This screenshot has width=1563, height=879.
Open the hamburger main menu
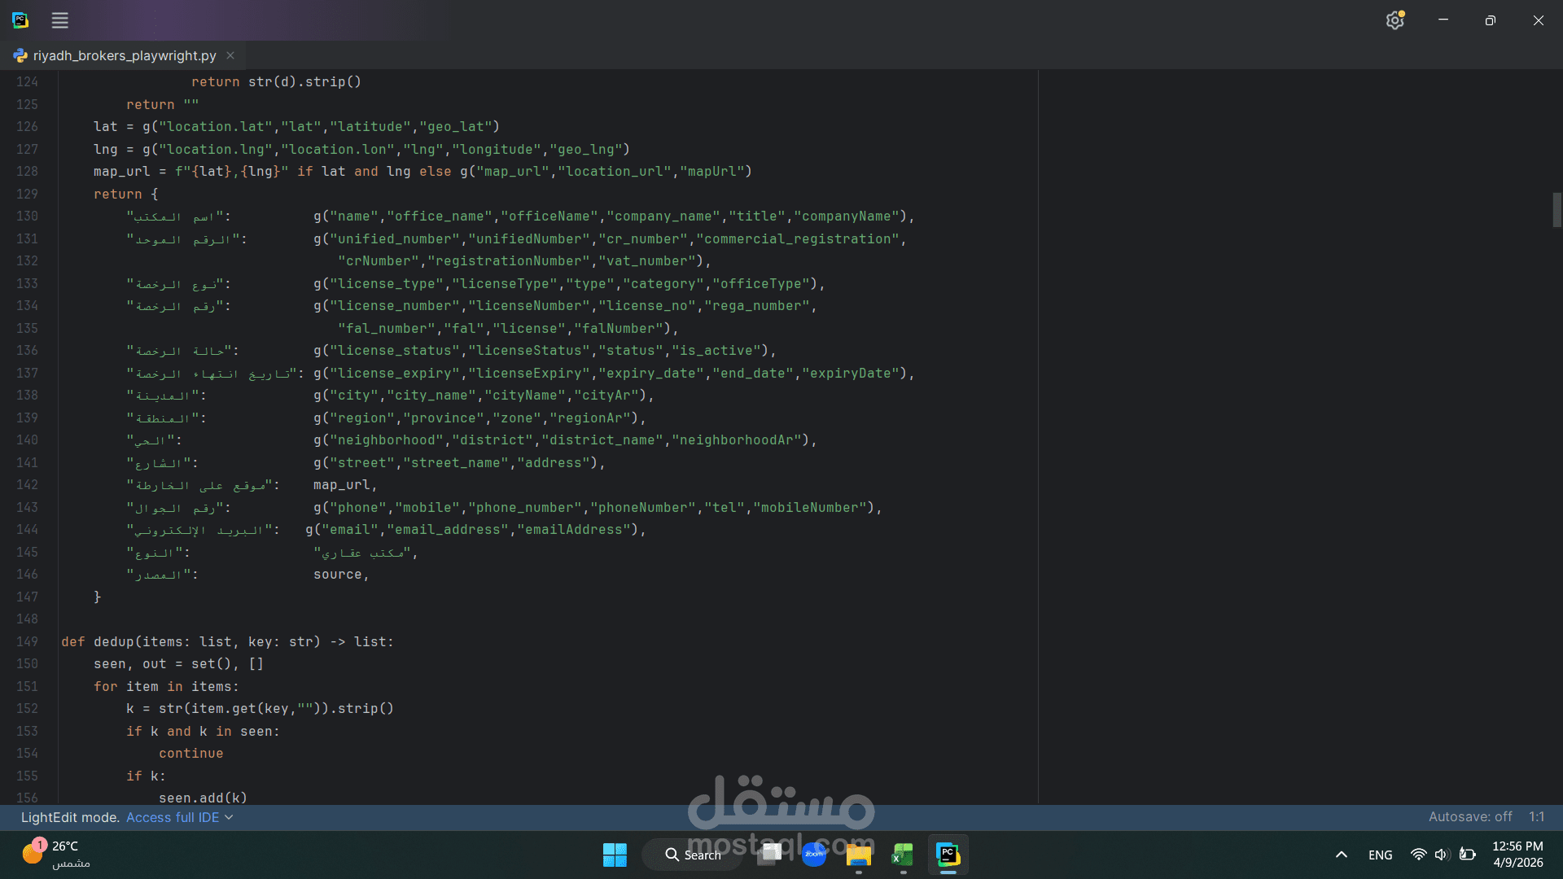59,20
